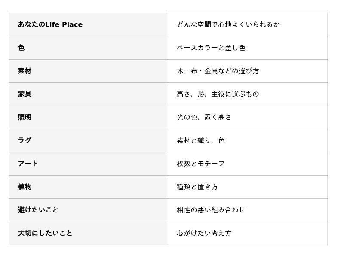This screenshot has width=344, height=258.
Task: Select the ベースカラーと差し色 cell
Action: click(248, 48)
